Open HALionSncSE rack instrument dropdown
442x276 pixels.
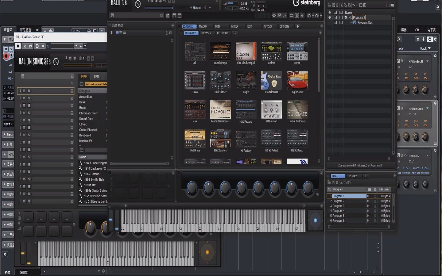[x=427, y=61]
